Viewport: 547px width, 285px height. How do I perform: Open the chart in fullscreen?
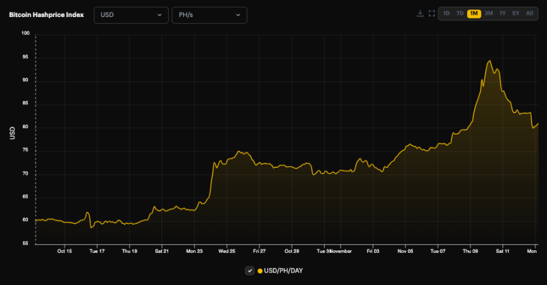pyautogui.click(x=431, y=14)
